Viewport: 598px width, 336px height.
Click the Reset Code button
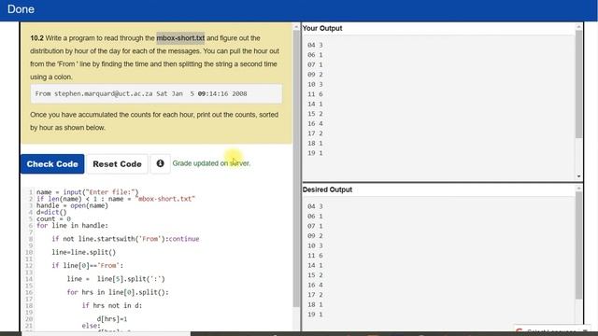pyautogui.click(x=117, y=164)
